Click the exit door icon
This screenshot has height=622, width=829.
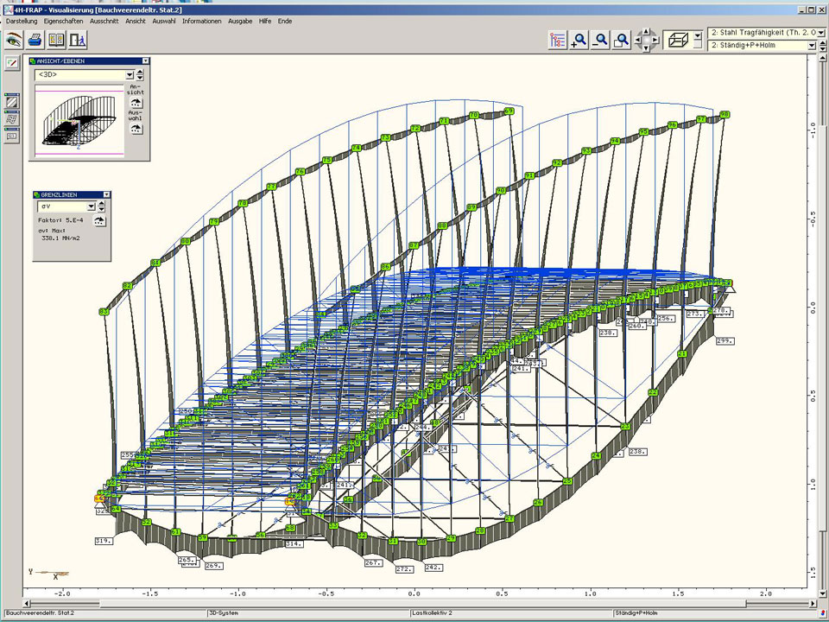tap(78, 40)
